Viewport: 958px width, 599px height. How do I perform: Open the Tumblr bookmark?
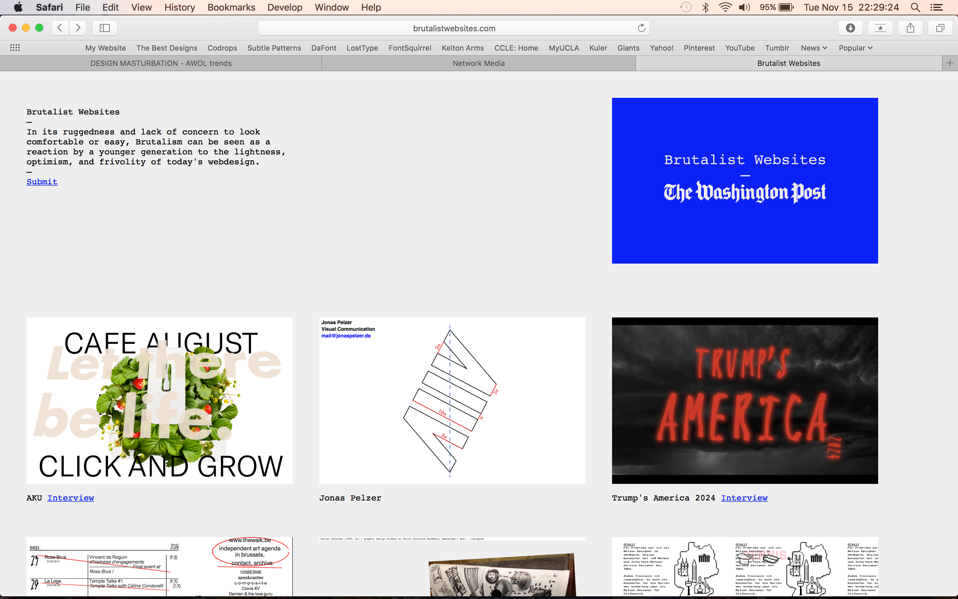coord(777,48)
